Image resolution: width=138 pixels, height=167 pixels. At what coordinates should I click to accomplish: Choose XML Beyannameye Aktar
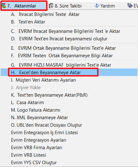pos(69,118)
